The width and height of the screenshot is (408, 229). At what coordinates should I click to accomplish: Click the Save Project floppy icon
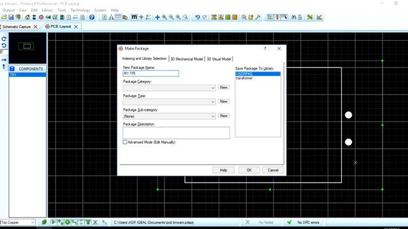[11, 17]
